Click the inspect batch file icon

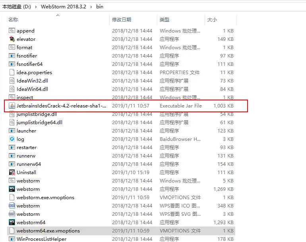[12, 97]
